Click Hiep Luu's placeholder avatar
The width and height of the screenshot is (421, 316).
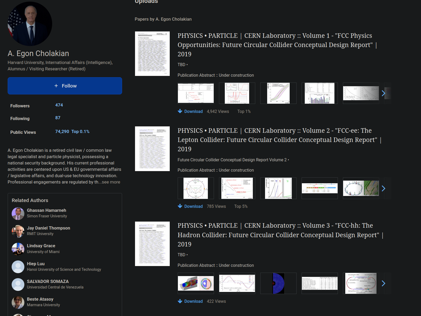click(x=18, y=267)
